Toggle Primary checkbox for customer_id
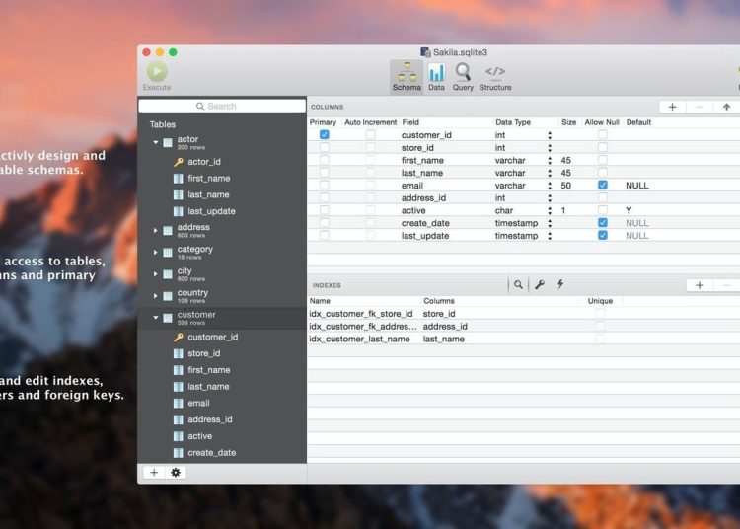 point(324,135)
